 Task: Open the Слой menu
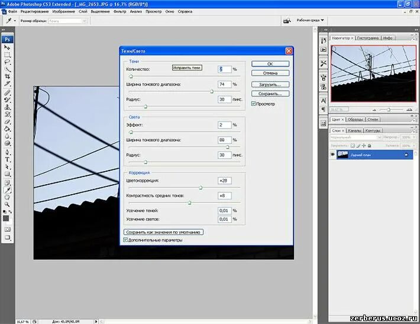click(x=83, y=11)
